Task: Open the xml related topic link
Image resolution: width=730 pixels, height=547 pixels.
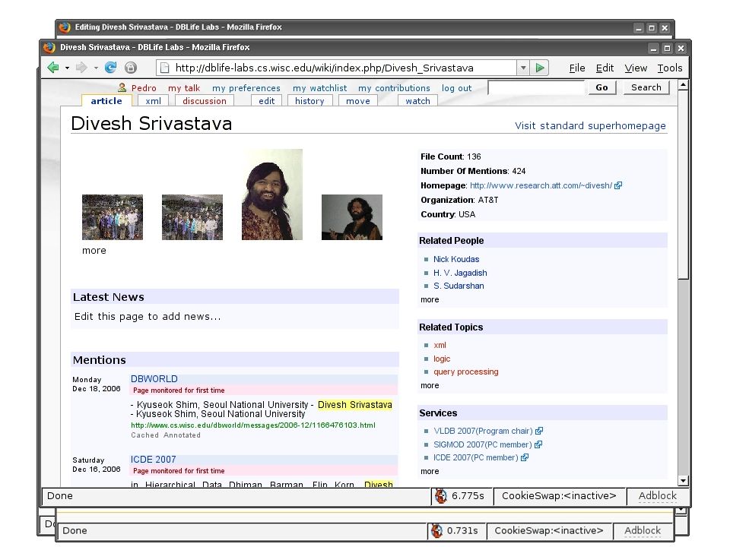Action: [440, 345]
